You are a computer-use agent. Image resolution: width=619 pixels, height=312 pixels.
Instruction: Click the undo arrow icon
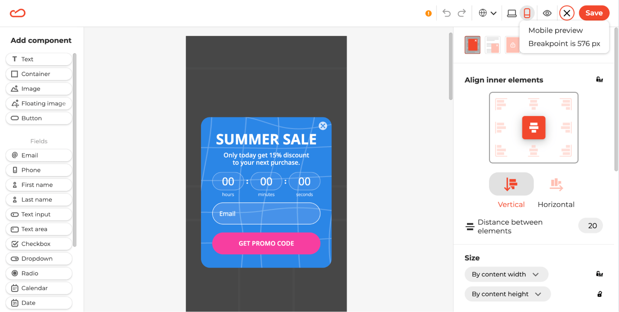[x=446, y=13]
